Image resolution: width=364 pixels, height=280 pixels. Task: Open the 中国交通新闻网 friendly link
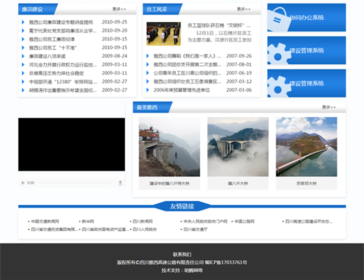point(45,221)
